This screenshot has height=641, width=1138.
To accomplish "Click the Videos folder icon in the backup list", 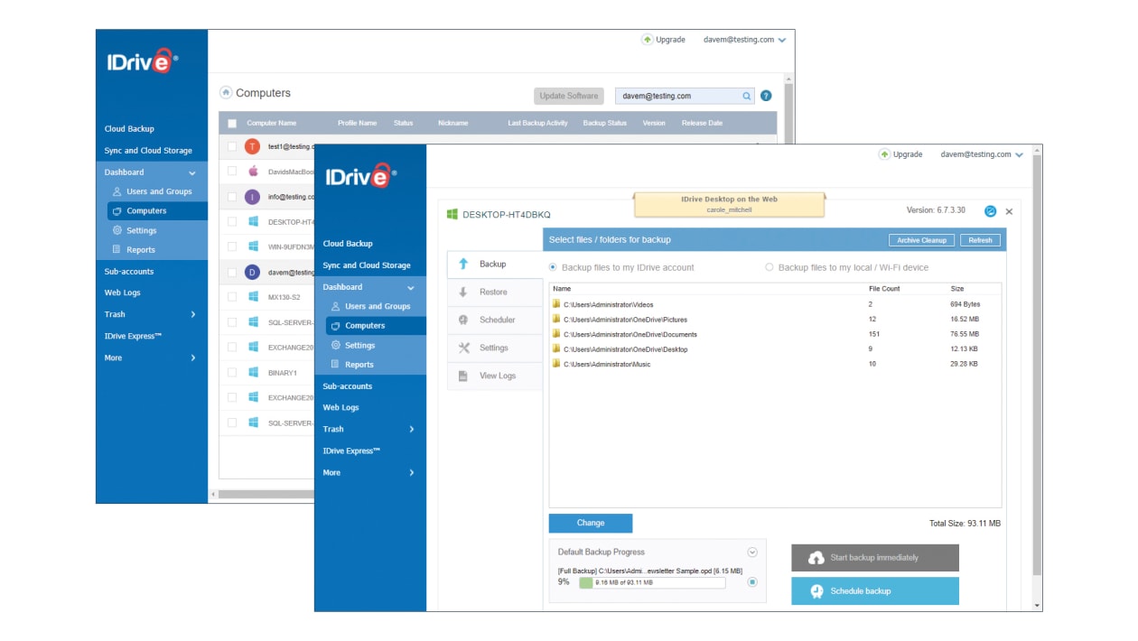I will tap(556, 304).
